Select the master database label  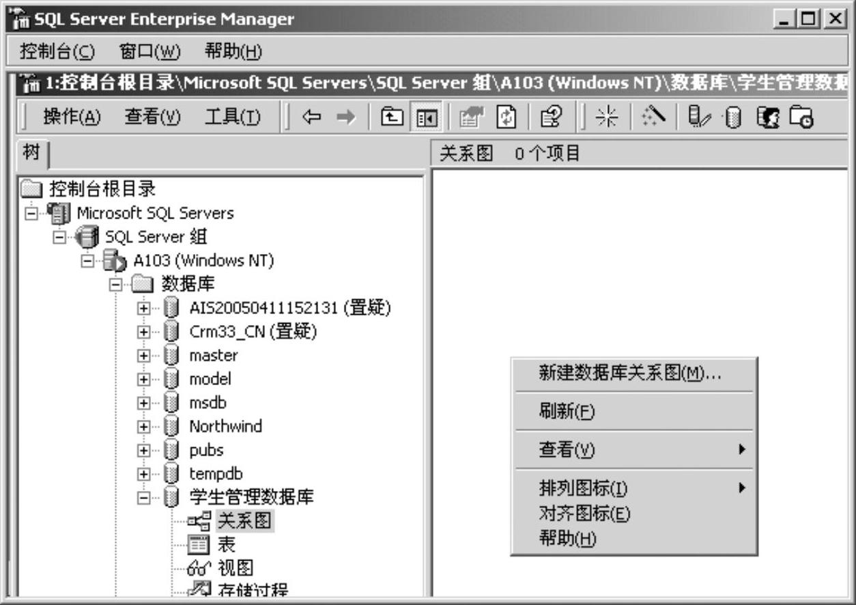click(x=214, y=355)
